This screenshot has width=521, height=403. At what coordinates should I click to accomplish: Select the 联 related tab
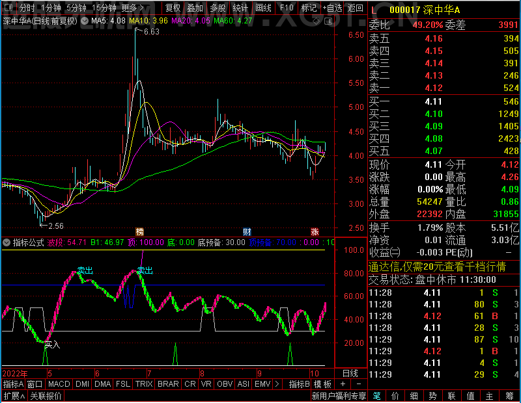click(x=452, y=396)
